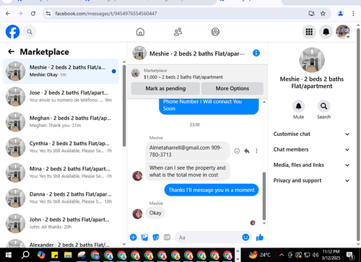Attach a photo with the image icon
Screen dimensions: 361x262
click(144, 237)
